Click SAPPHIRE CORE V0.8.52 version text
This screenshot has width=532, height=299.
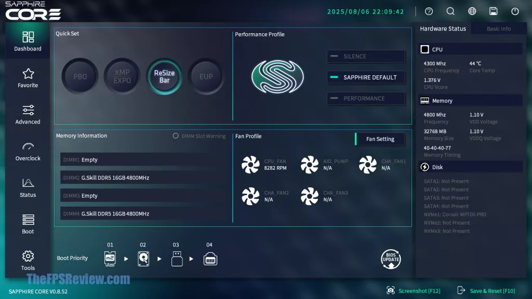click(x=38, y=291)
